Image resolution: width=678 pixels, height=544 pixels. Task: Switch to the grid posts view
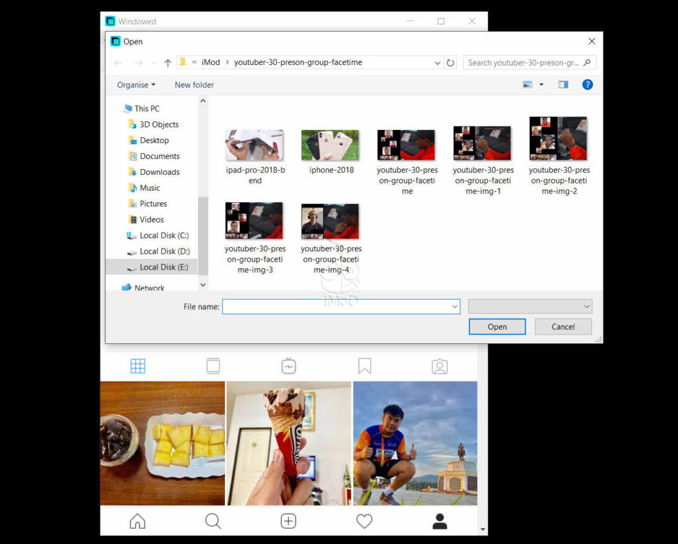(x=138, y=366)
